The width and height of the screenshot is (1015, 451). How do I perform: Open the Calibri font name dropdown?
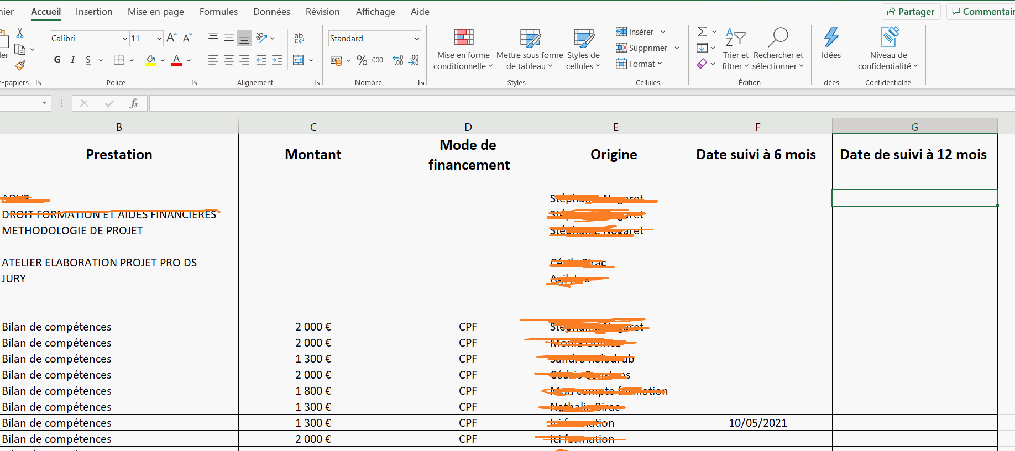[x=125, y=39]
